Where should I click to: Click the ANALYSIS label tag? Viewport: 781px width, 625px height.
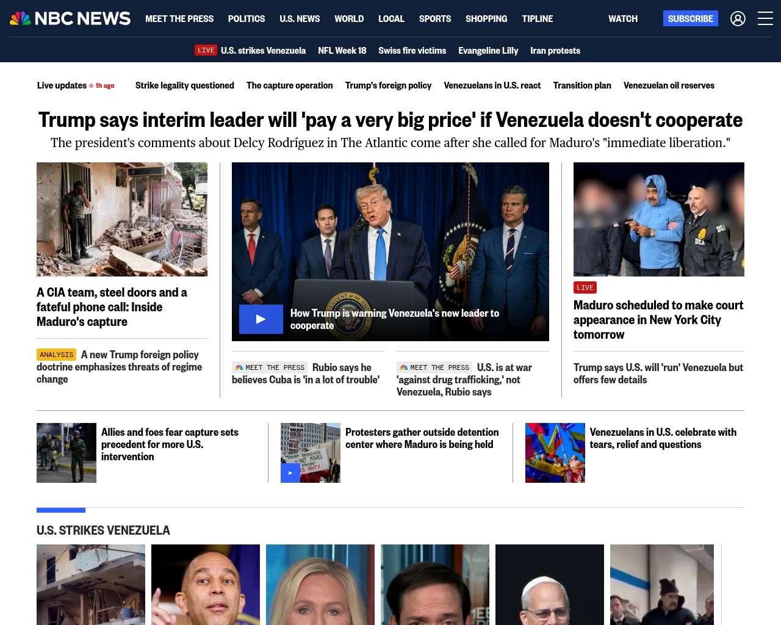pyautogui.click(x=57, y=355)
